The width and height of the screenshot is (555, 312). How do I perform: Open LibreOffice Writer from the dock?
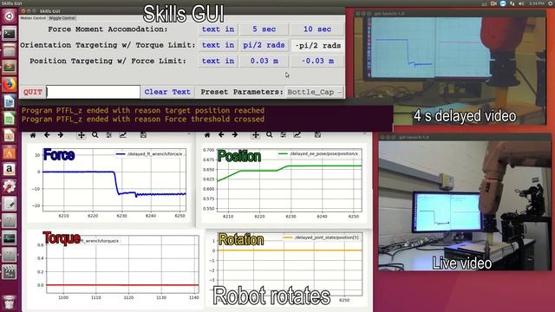pyautogui.click(x=10, y=101)
